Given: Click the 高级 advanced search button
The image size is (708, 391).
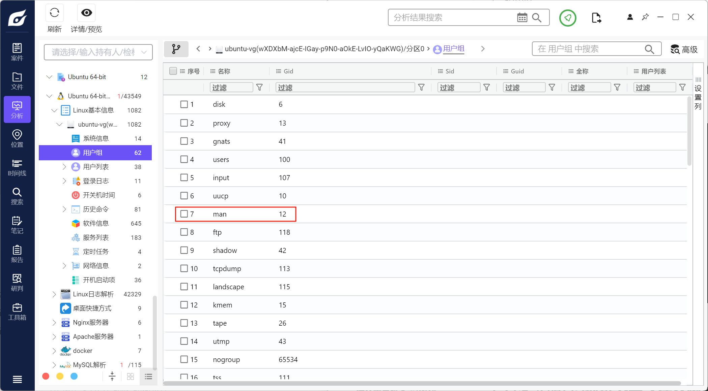Looking at the screenshot, I should pyautogui.click(x=684, y=50).
